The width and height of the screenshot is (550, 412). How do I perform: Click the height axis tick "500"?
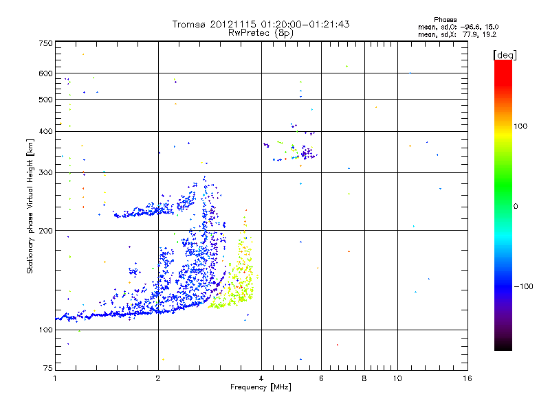coord(45,100)
